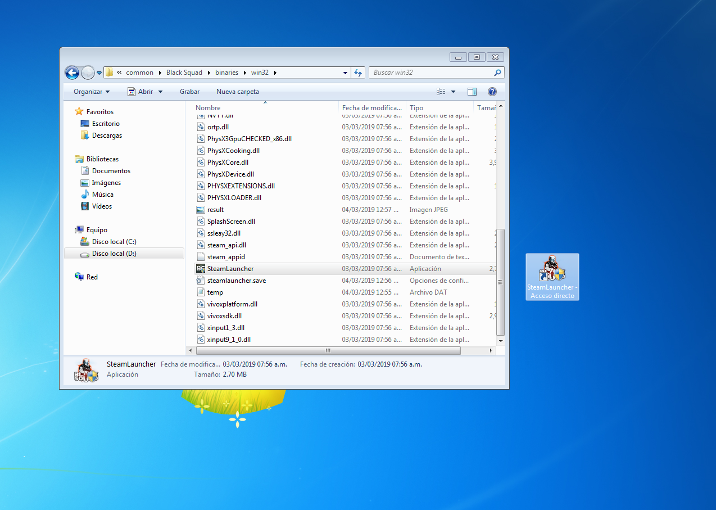Click the change view icon
Image resolution: width=716 pixels, height=510 pixels.
(x=441, y=92)
